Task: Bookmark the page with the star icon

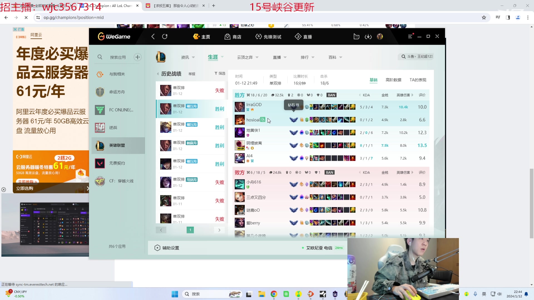Action: click(484, 17)
